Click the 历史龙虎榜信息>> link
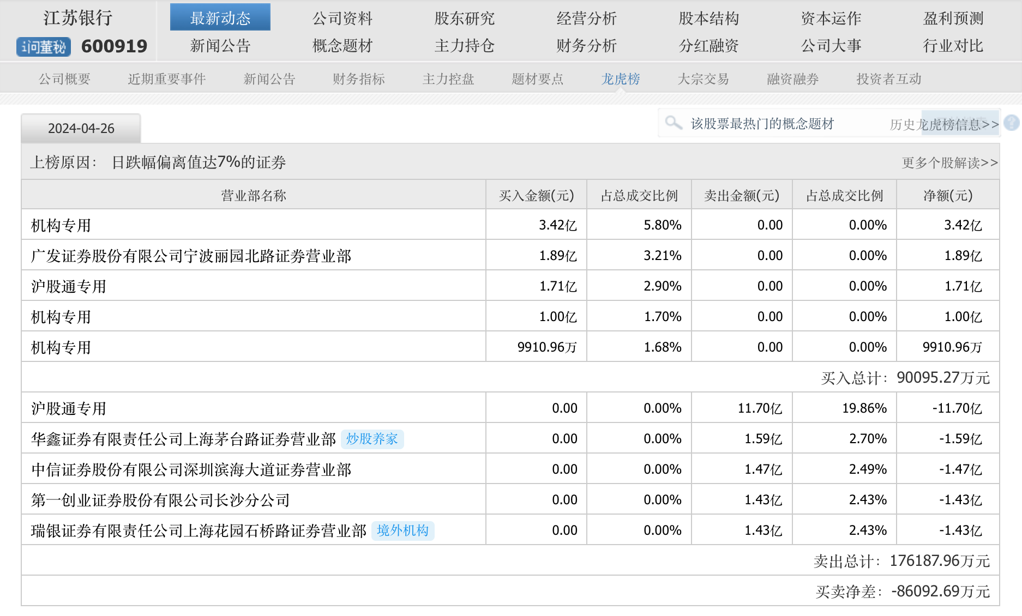The image size is (1022, 616). tap(944, 125)
